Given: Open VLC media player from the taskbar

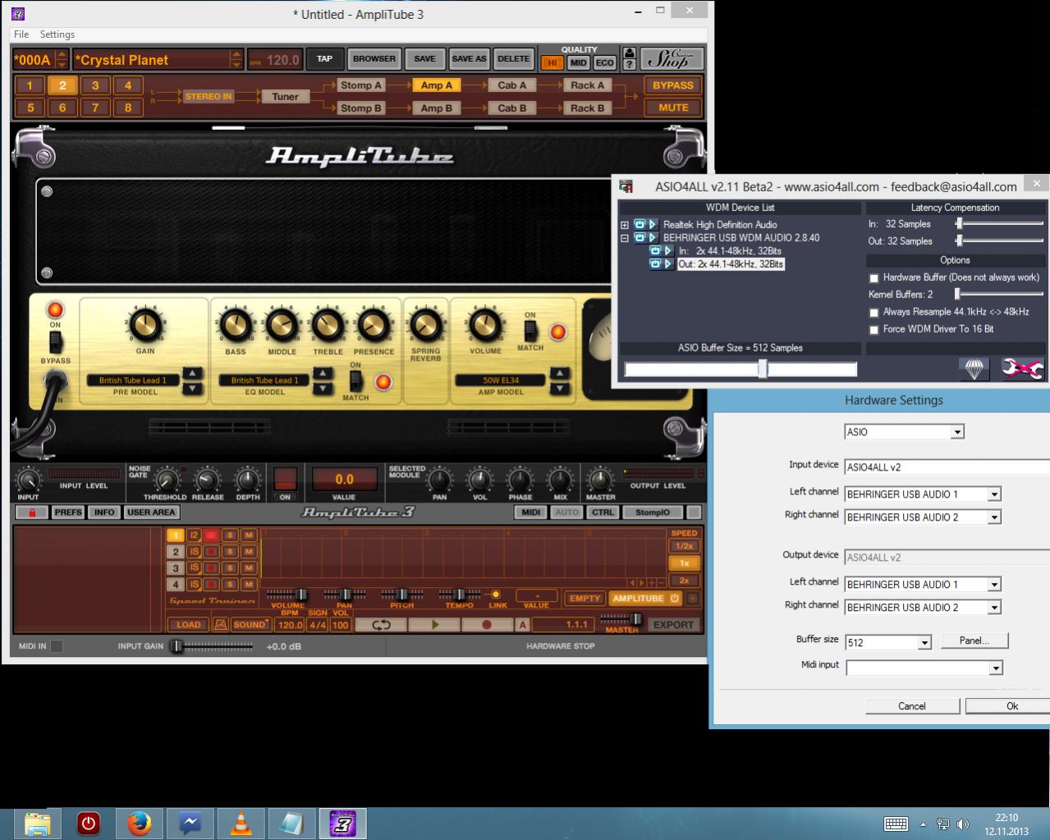Looking at the screenshot, I should 241,823.
